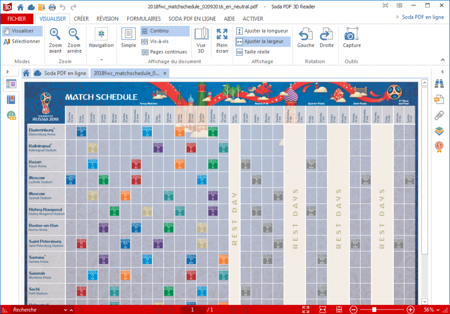Screen dimensions: 450x314
Task: Click the page number field
Action: coord(192,310)
